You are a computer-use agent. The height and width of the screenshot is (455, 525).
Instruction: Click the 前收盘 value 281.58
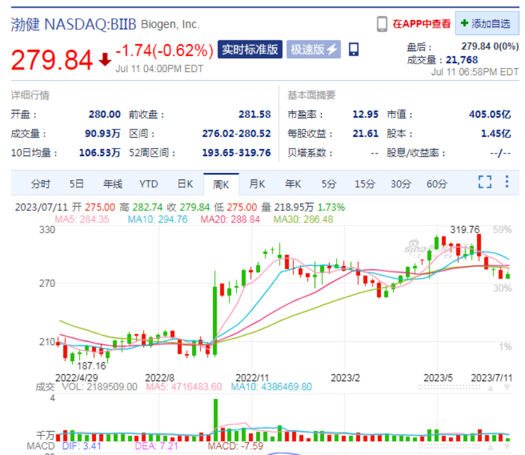point(255,114)
